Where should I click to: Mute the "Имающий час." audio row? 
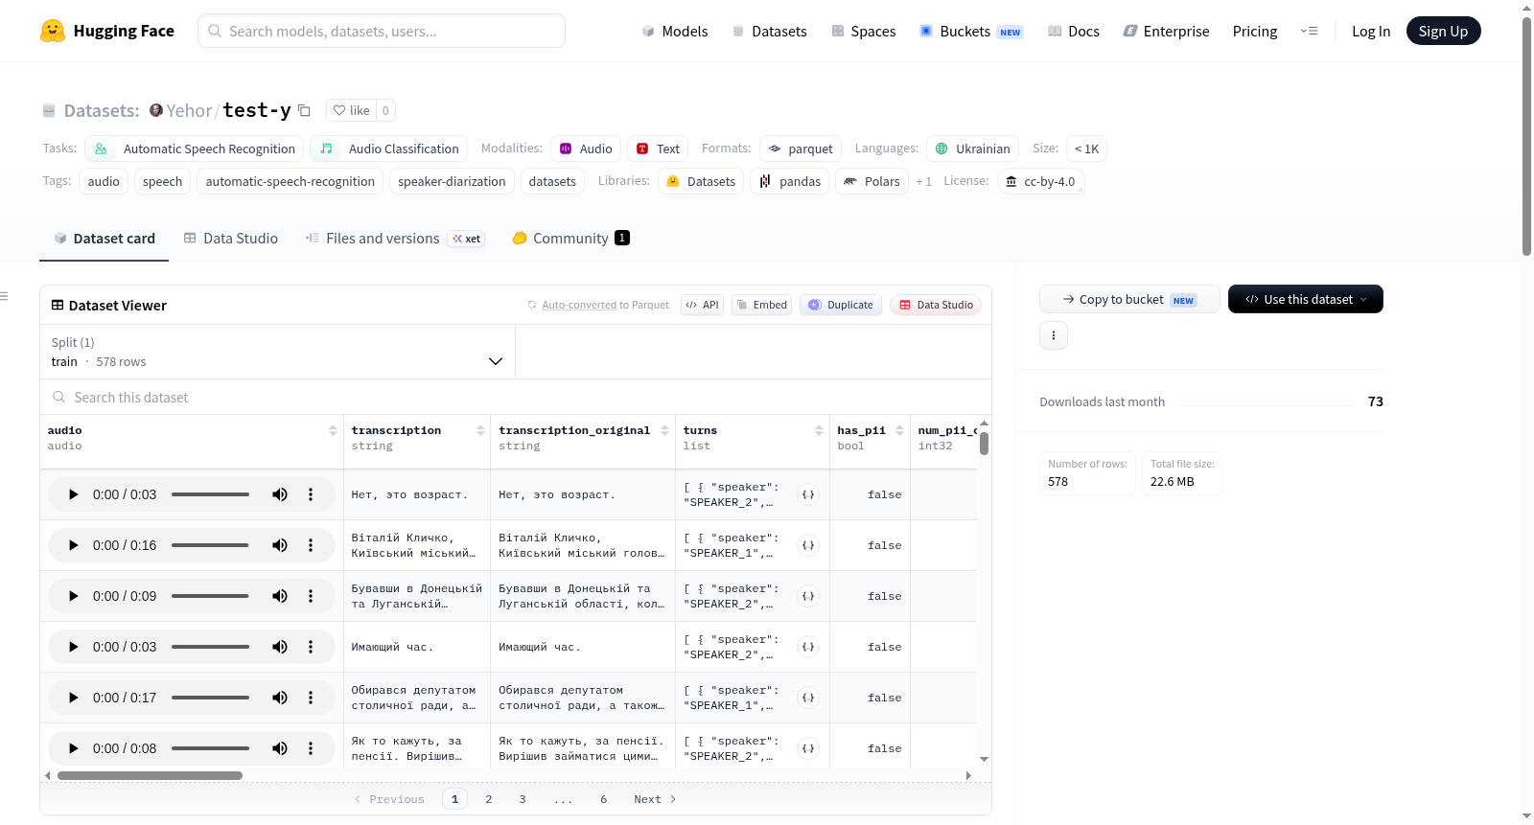tap(280, 647)
